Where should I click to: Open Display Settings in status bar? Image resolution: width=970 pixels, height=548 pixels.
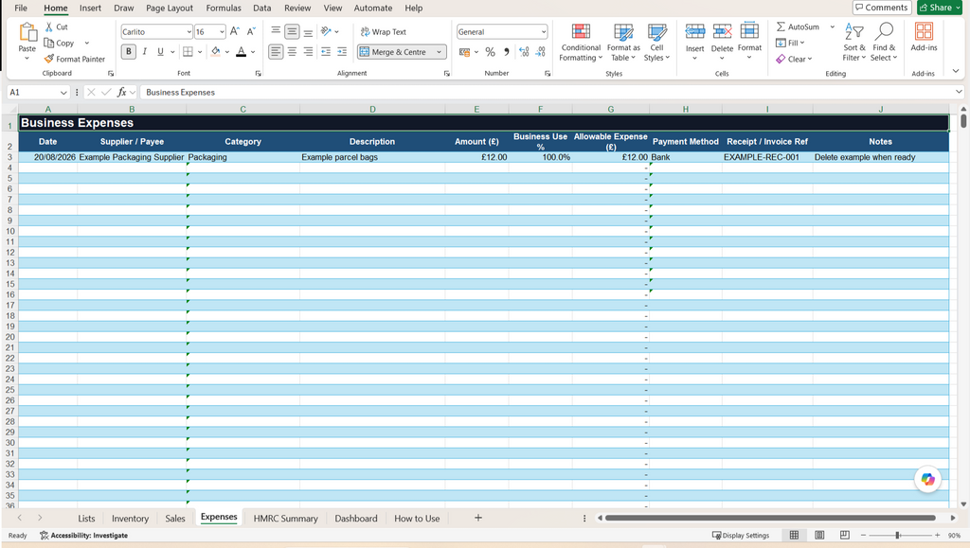741,536
